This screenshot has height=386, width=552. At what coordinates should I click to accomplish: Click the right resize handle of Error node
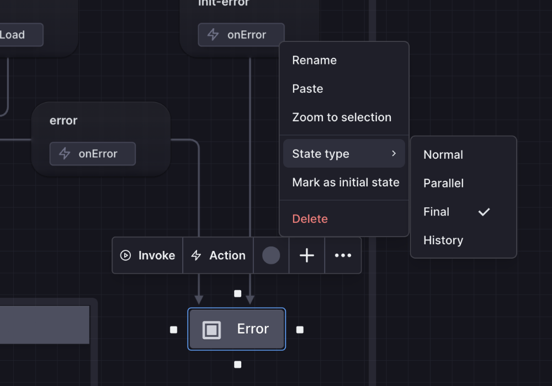[300, 330]
